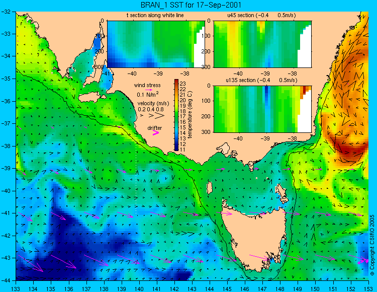
Task: Click main map latitude label -32
Action: [x=6, y=12]
